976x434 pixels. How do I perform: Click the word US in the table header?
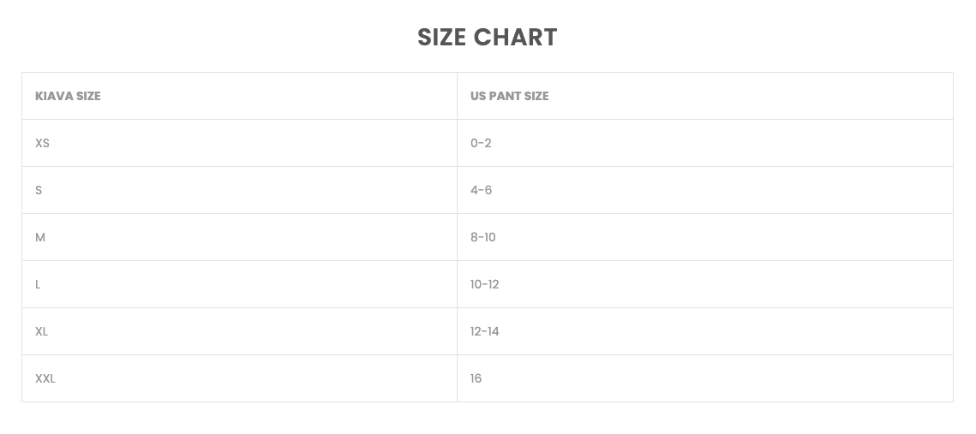pyautogui.click(x=478, y=96)
